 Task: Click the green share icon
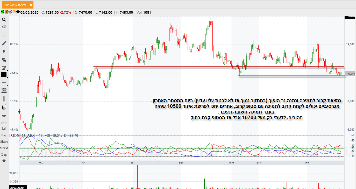tap(3, 12)
